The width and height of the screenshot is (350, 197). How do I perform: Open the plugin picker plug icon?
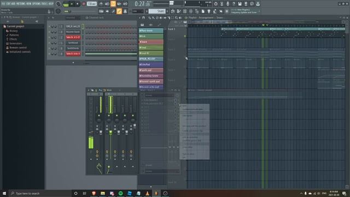(209, 11)
